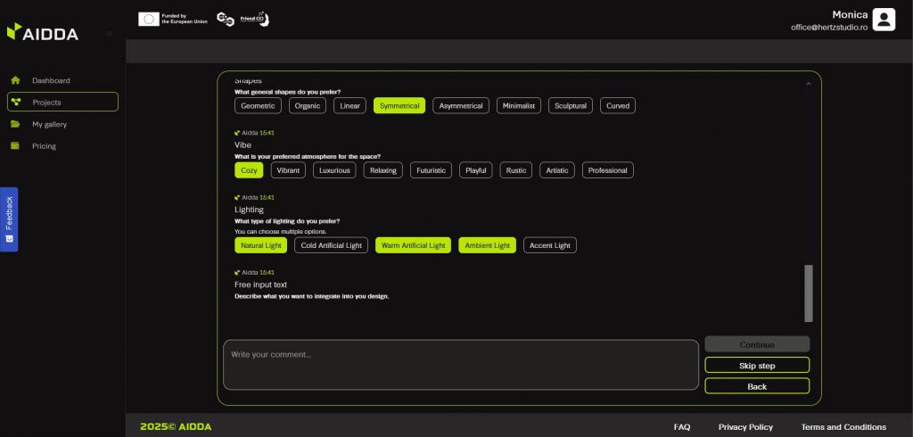Deselect the Symmetrical shape option

399,105
